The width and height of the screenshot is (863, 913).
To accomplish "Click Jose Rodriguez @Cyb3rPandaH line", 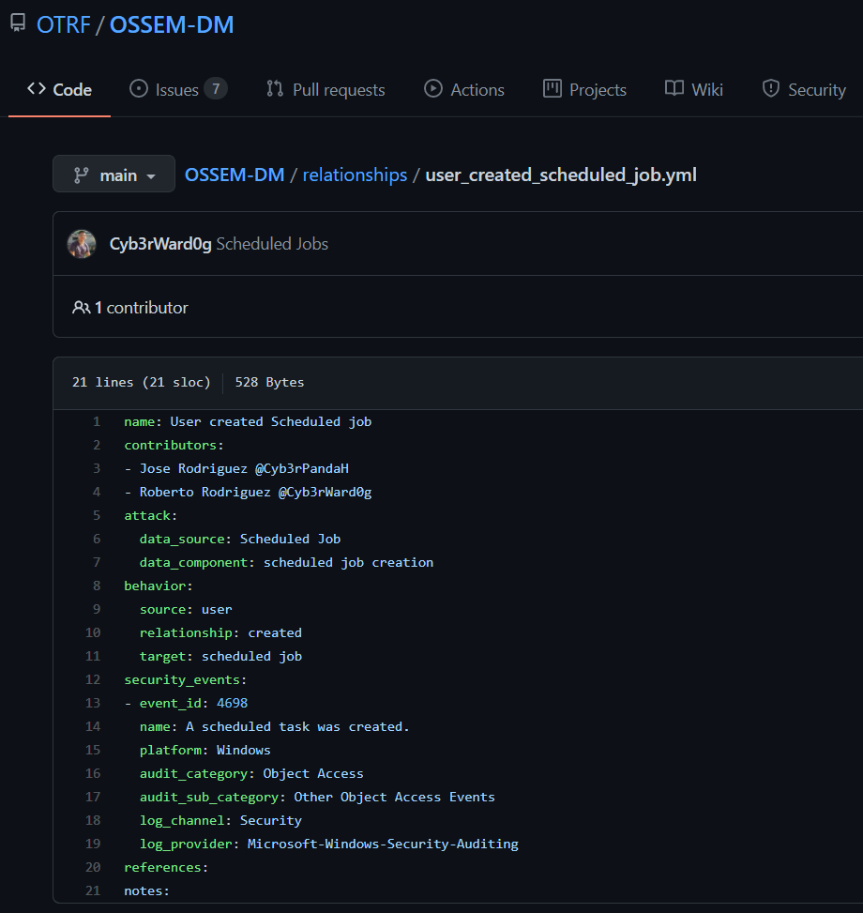I will point(236,469).
